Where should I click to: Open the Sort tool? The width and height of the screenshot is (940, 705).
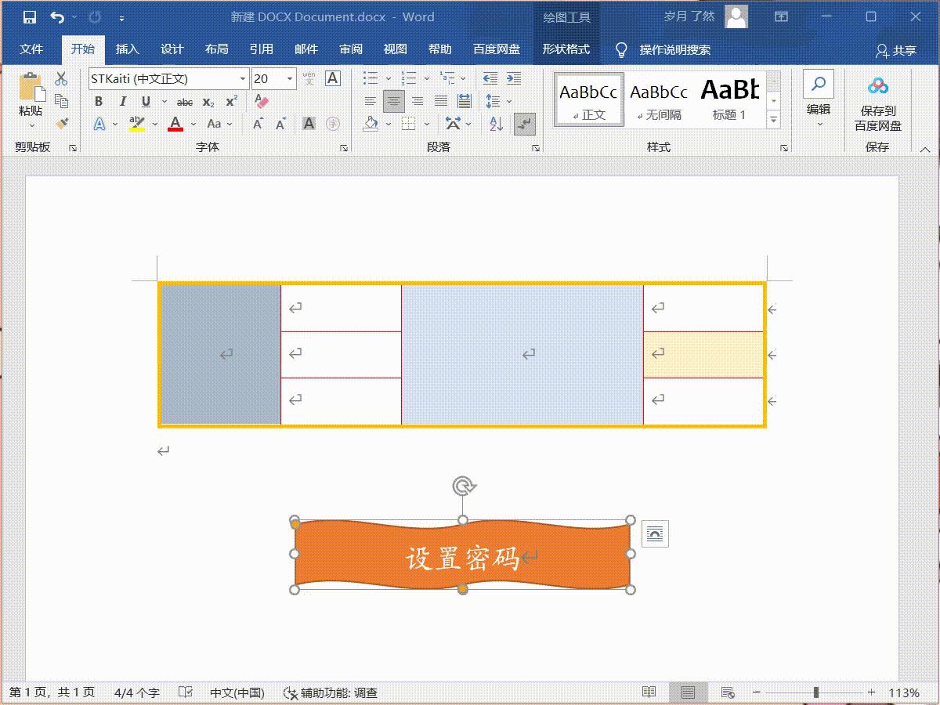point(496,125)
